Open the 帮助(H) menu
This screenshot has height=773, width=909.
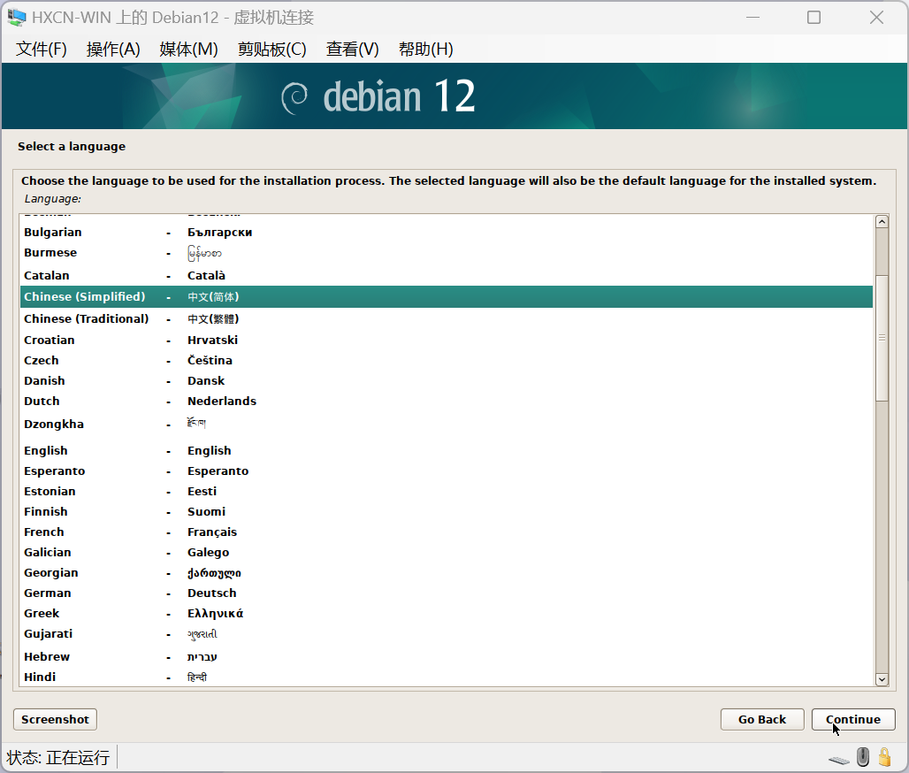pyautogui.click(x=426, y=50)
